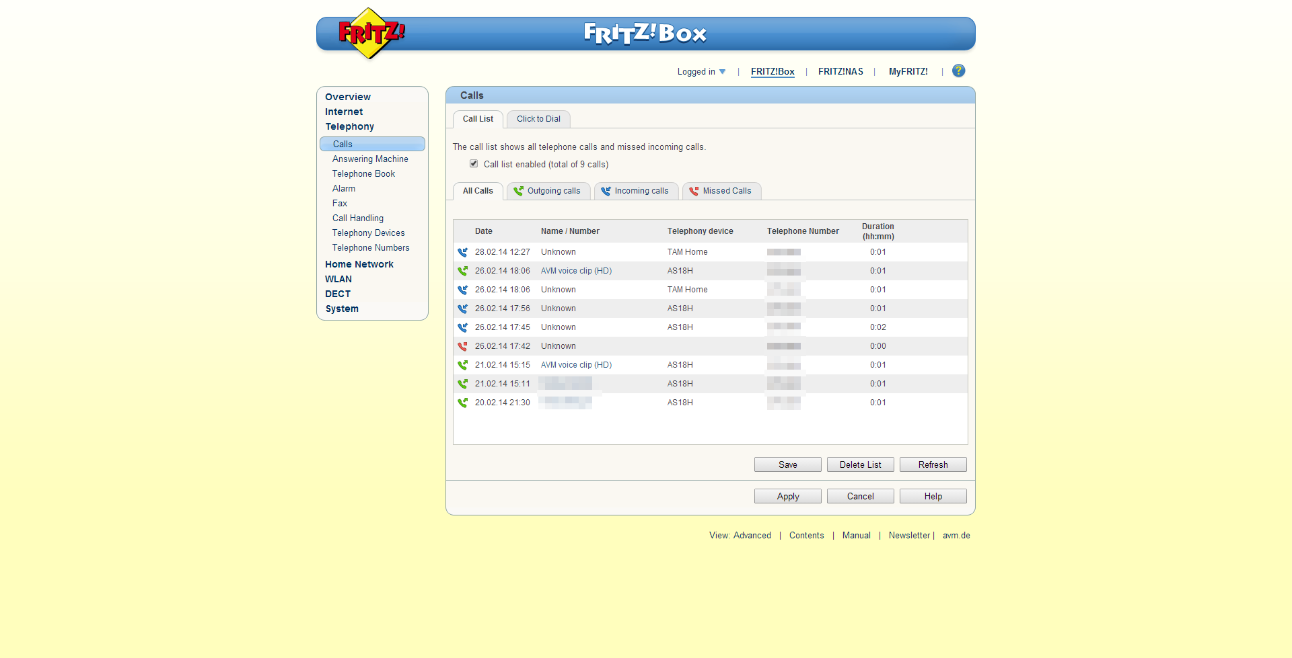Click outgoing call icon for 26.02.14 18:06 AVM voice clip
The width and height of the screenshot is (1292, 658).
coord(463,271)
